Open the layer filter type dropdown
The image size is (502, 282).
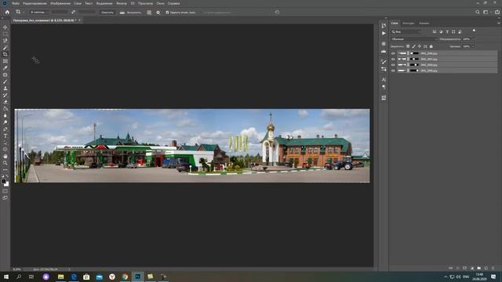click(x=406, y=31)
